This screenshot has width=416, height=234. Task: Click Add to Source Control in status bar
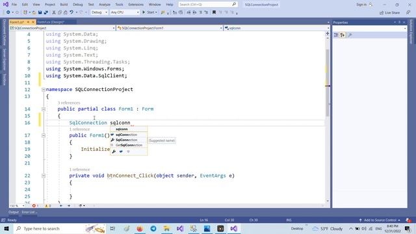tap(380, 220)
